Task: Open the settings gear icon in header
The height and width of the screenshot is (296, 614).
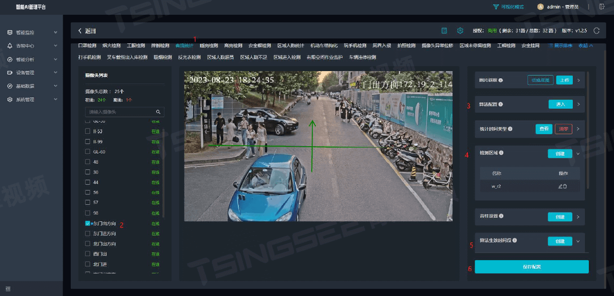Action: point(460,31)
